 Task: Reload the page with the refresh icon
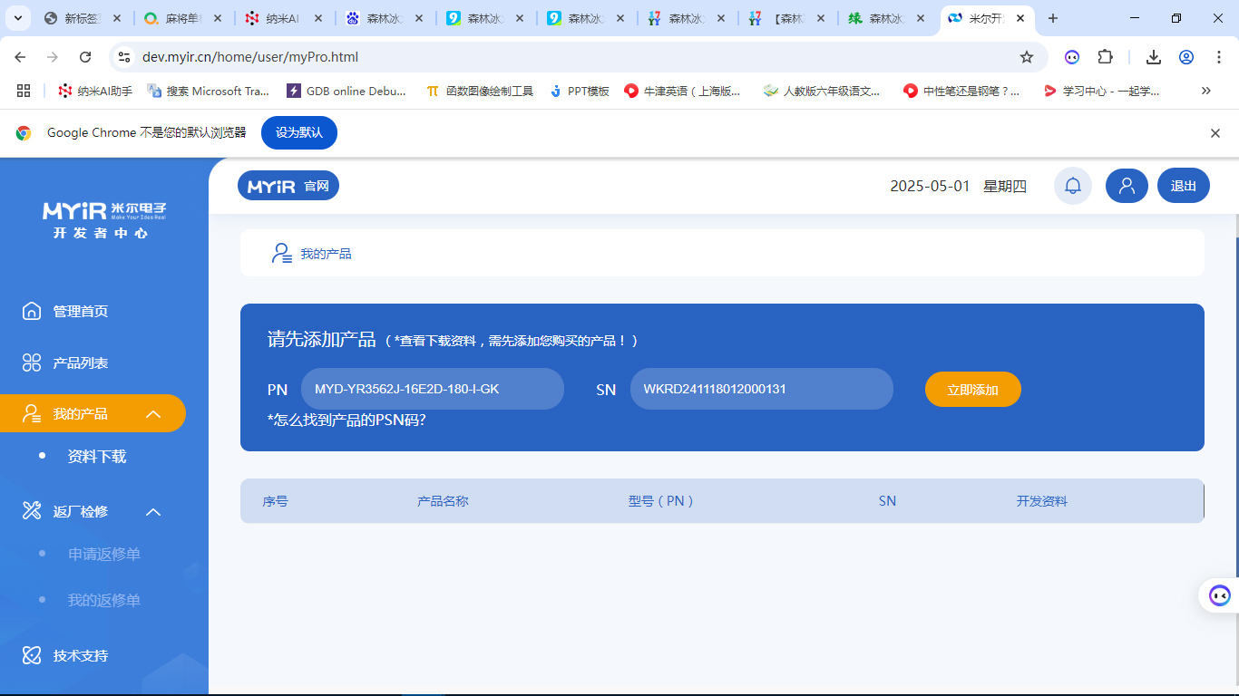[x=85, y=57]
